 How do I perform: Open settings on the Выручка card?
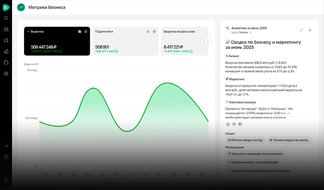86,31
